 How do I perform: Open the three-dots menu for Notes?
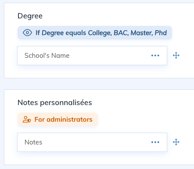[x=155, y=142]
